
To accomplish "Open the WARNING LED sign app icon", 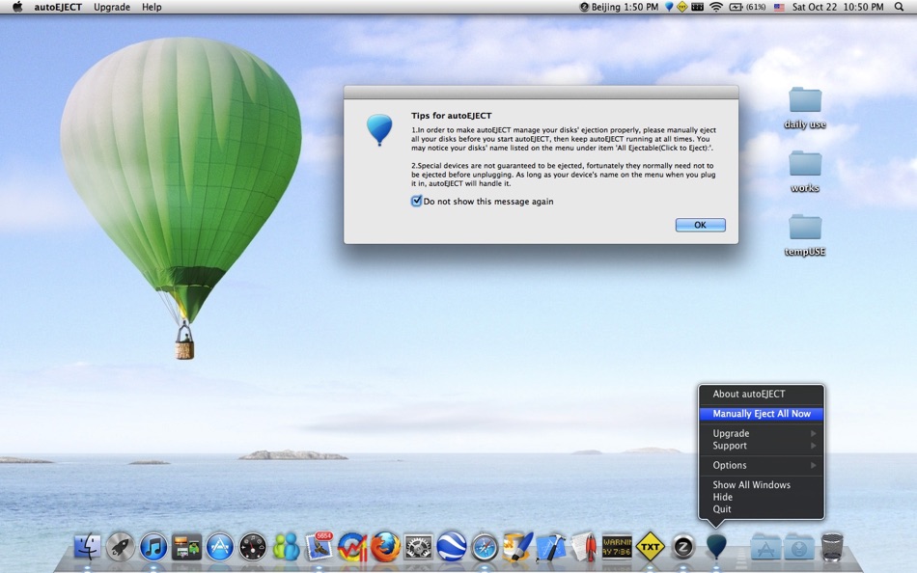I will click(617, 547).
